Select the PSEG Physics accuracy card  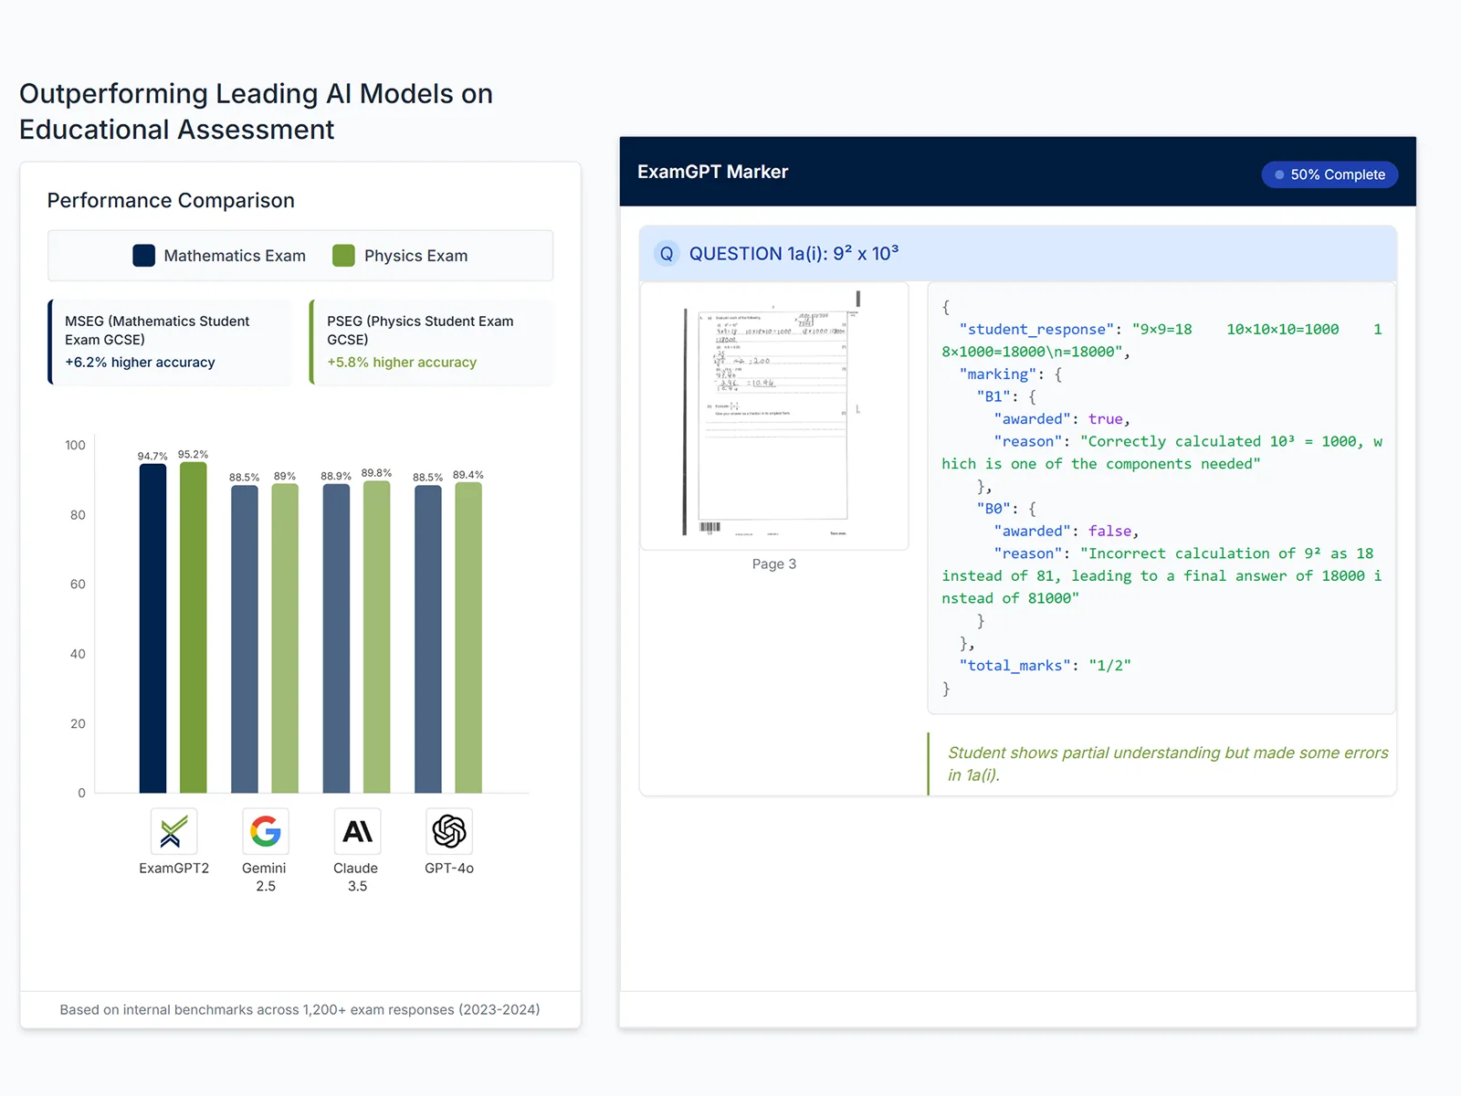432,342
